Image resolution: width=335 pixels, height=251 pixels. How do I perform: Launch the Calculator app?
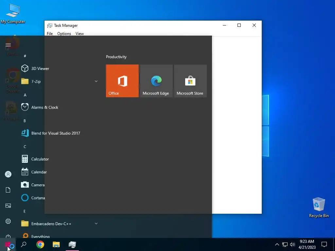coord(60,159)
